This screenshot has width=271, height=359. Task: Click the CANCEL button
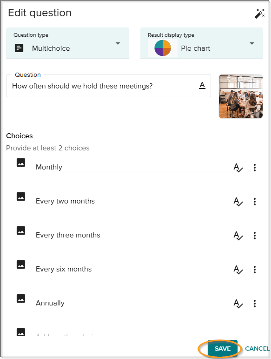258,348
